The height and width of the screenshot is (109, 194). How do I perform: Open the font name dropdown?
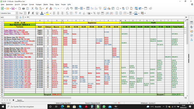17,13
